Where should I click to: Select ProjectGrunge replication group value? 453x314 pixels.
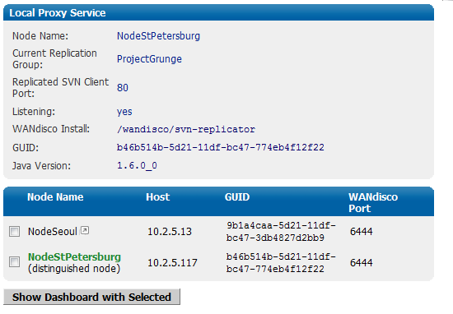click(x=149, y=59)
